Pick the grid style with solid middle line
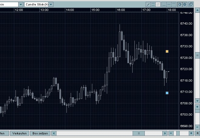The width and height of the screenshot is (200, 138). pyautogui.click(x=169, y=5)
